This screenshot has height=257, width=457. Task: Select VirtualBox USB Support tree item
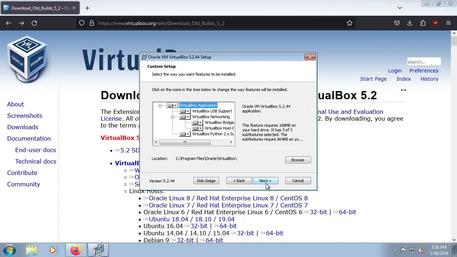[x=212, y=111]
